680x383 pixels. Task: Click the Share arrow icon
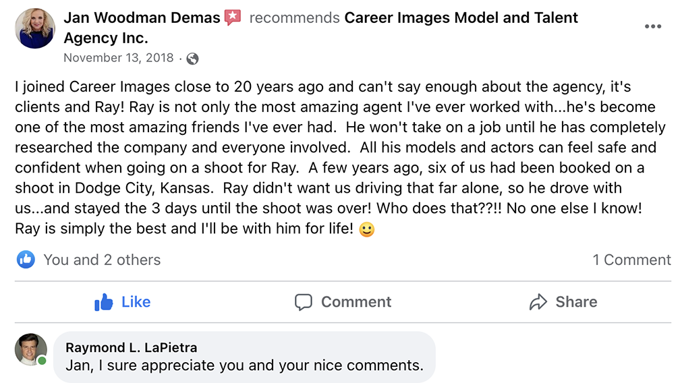538,302
